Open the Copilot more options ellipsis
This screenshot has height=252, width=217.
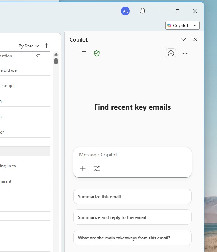185,53
